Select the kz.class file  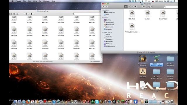[x=147, y=15]
